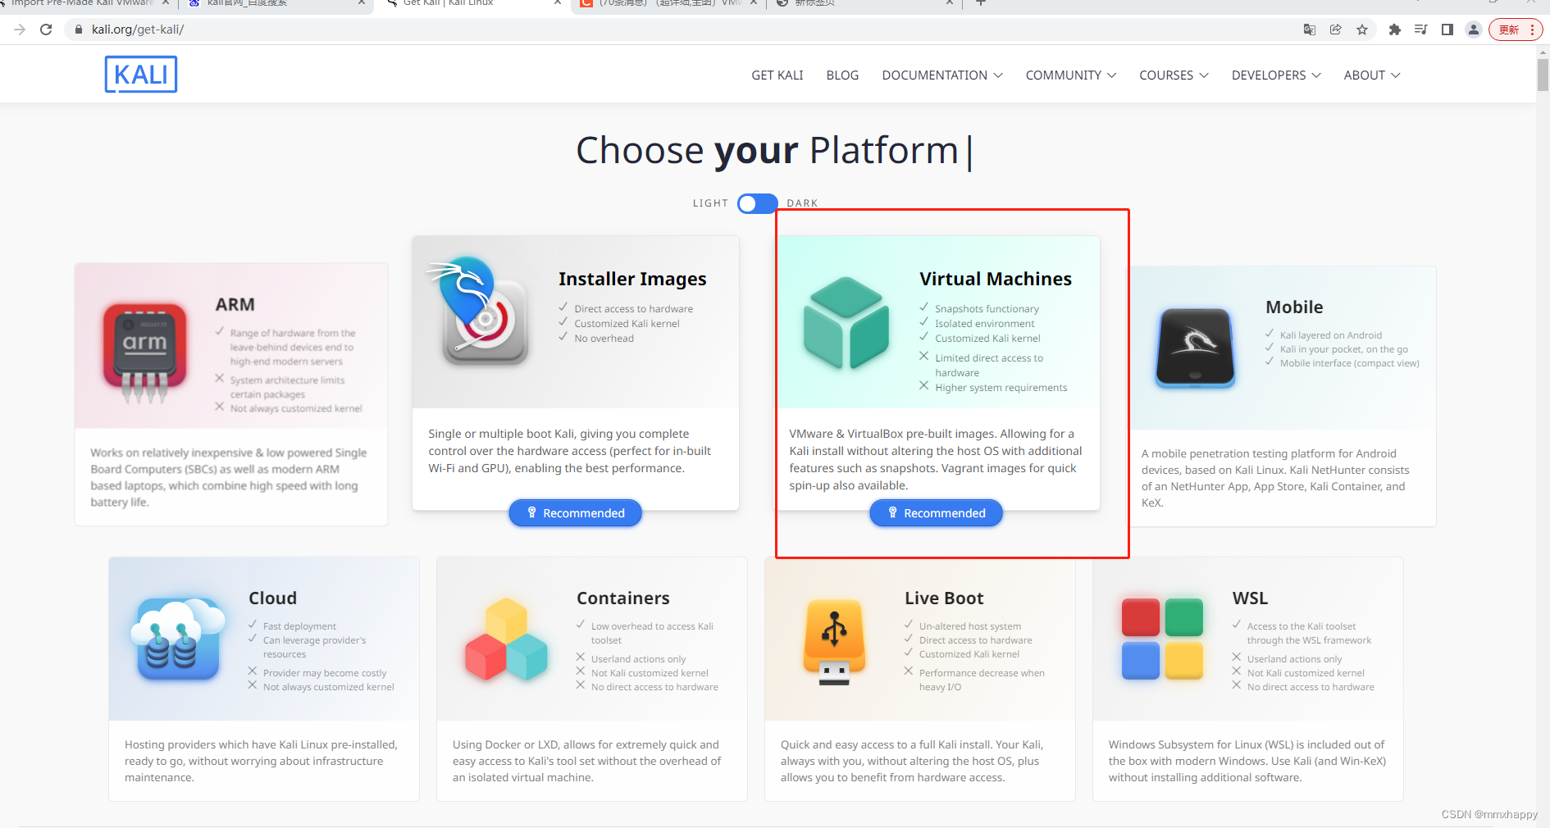Click the Live Boot USB drive icon
Image resolution: width=1550 pixels, height=828 pixels.
pos(834,642)
